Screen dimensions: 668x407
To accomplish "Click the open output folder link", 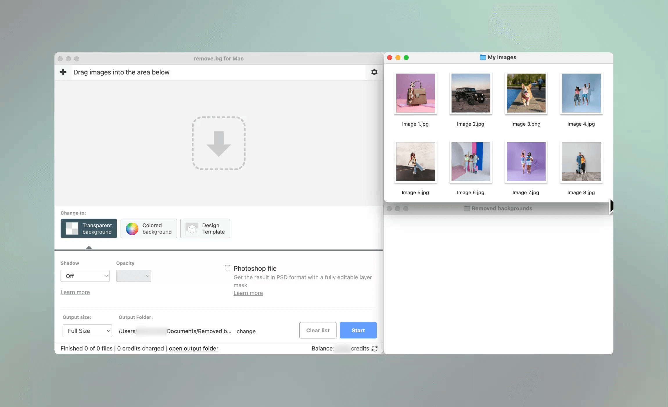I will click(193, 348).
